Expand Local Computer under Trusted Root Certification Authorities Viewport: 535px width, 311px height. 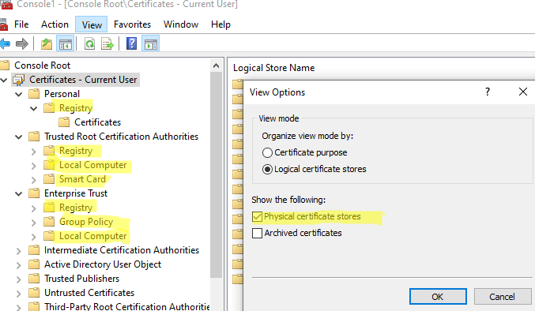pyautogui.click(x=33, y=166)
